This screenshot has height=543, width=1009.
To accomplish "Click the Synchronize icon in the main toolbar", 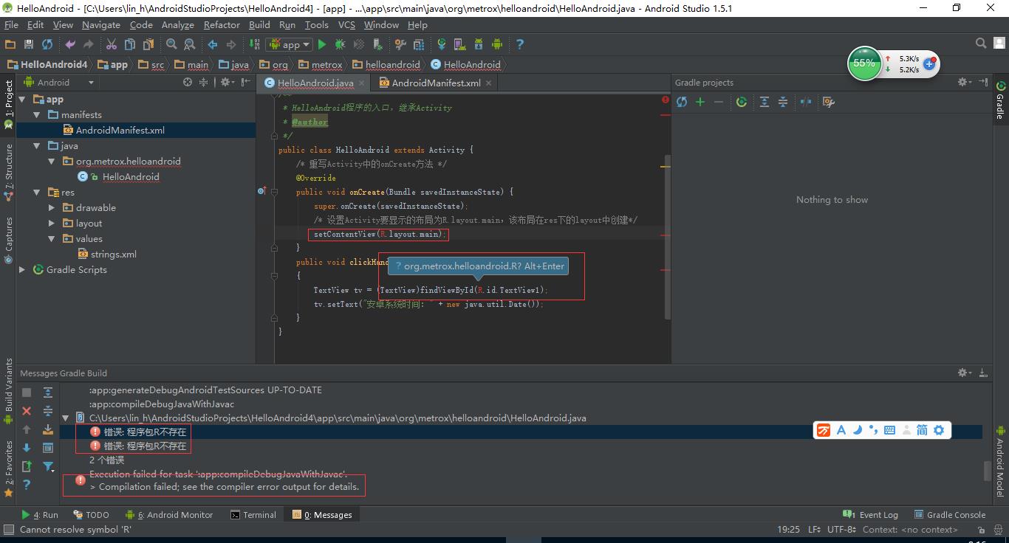I will [x=47, y=44].
